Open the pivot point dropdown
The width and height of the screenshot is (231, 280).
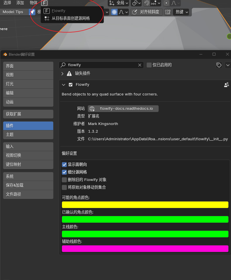pos(136,3)
